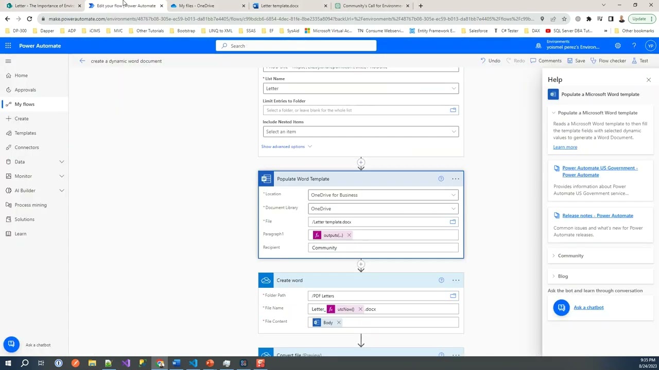Insert new step above Populate Word Template
The width and height of the screenshot is (659, 370).
pos(361,162)
